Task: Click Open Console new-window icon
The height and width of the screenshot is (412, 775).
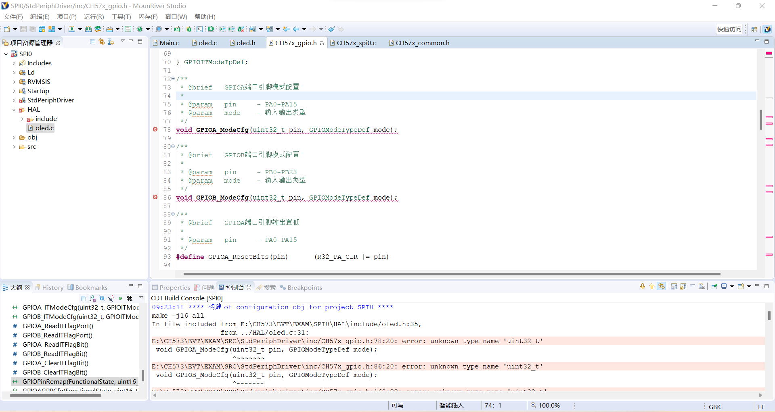Action: [x=741, y=287]
